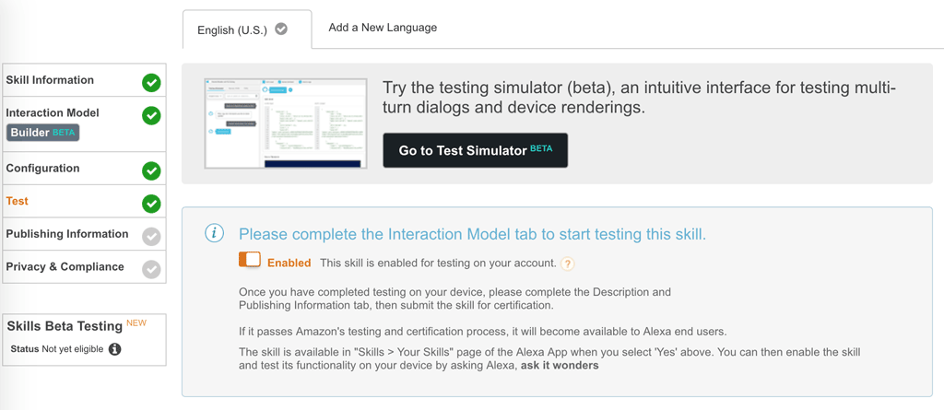This screenshot has width=944, height=410.
Task: Toggle the Enabled testing switch off
Action: click(249, 260)
